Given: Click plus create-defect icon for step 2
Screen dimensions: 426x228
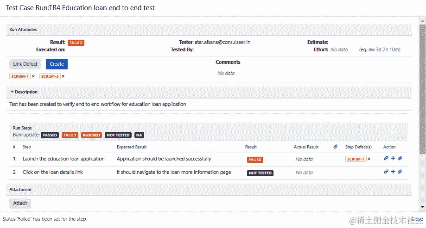Looking at the screenshot, I should 393,172.
